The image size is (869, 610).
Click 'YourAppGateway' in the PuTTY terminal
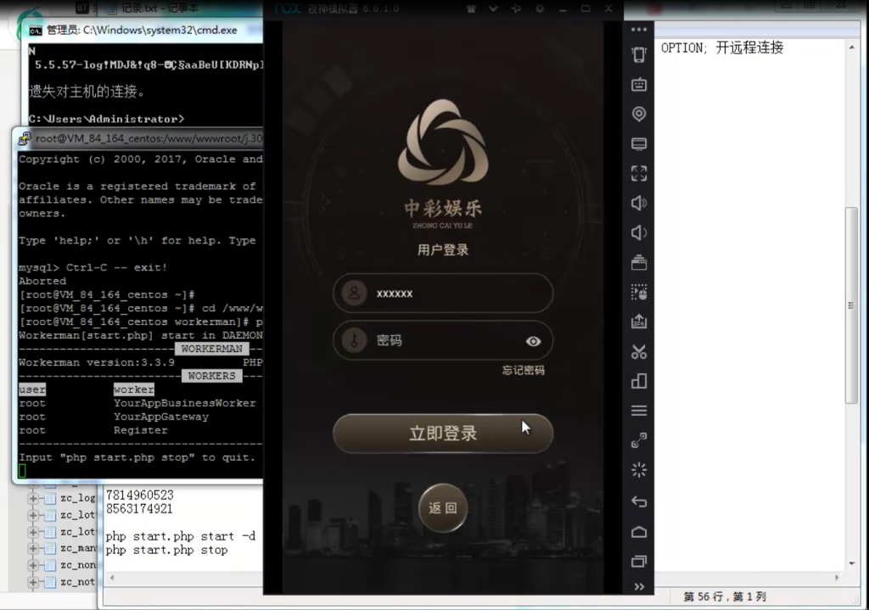[x=161, y=417]
